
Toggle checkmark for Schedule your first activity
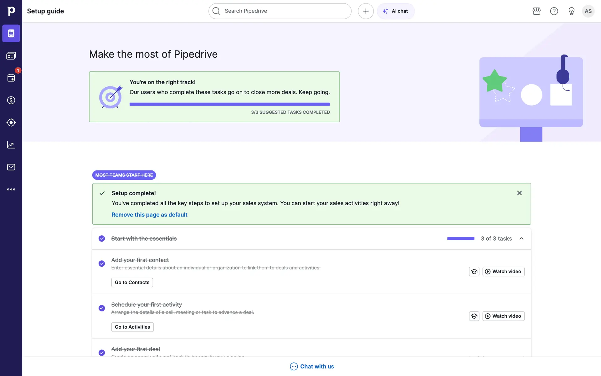102,308
